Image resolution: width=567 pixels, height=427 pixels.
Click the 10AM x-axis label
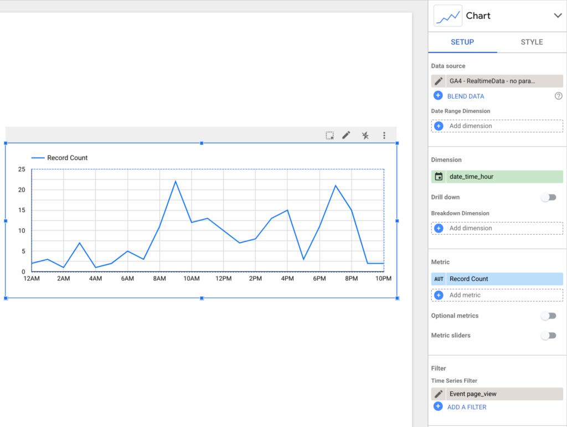pyautogui.click(x=191, y=279)
